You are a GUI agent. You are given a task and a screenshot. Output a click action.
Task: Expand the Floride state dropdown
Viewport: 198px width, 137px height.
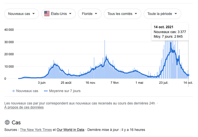point(90,14)
